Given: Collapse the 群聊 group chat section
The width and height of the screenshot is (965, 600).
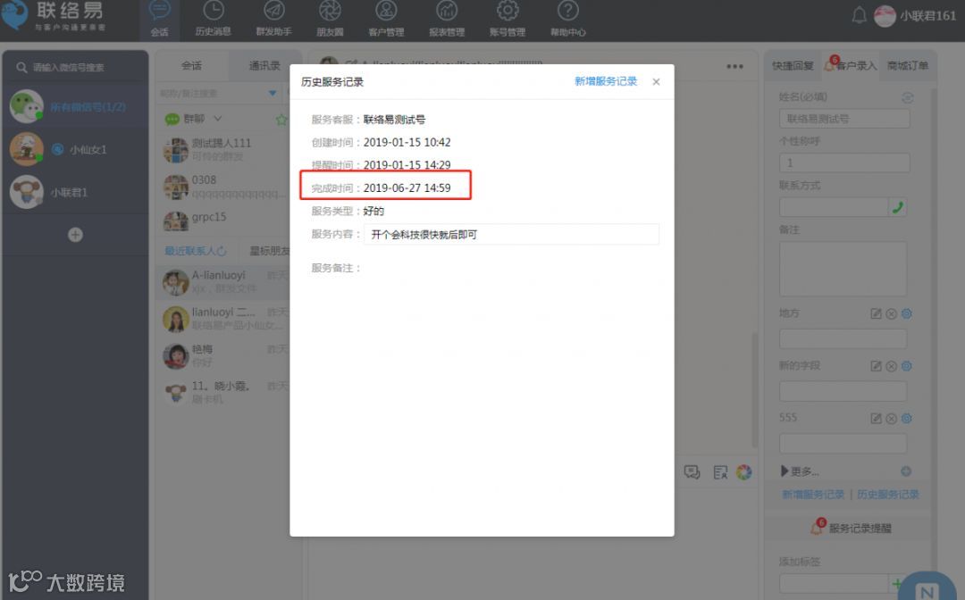Looking at the screenshot, I should click(218, 118).
